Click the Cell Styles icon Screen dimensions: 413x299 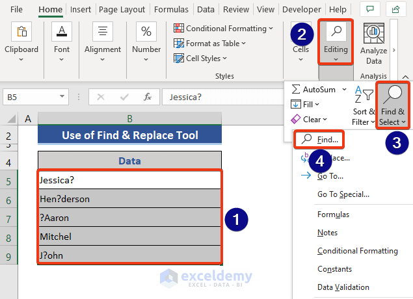point(179,58)
